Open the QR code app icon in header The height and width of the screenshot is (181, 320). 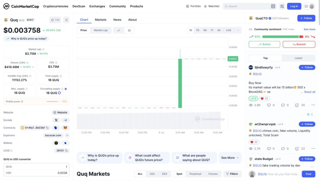[282, 6]
